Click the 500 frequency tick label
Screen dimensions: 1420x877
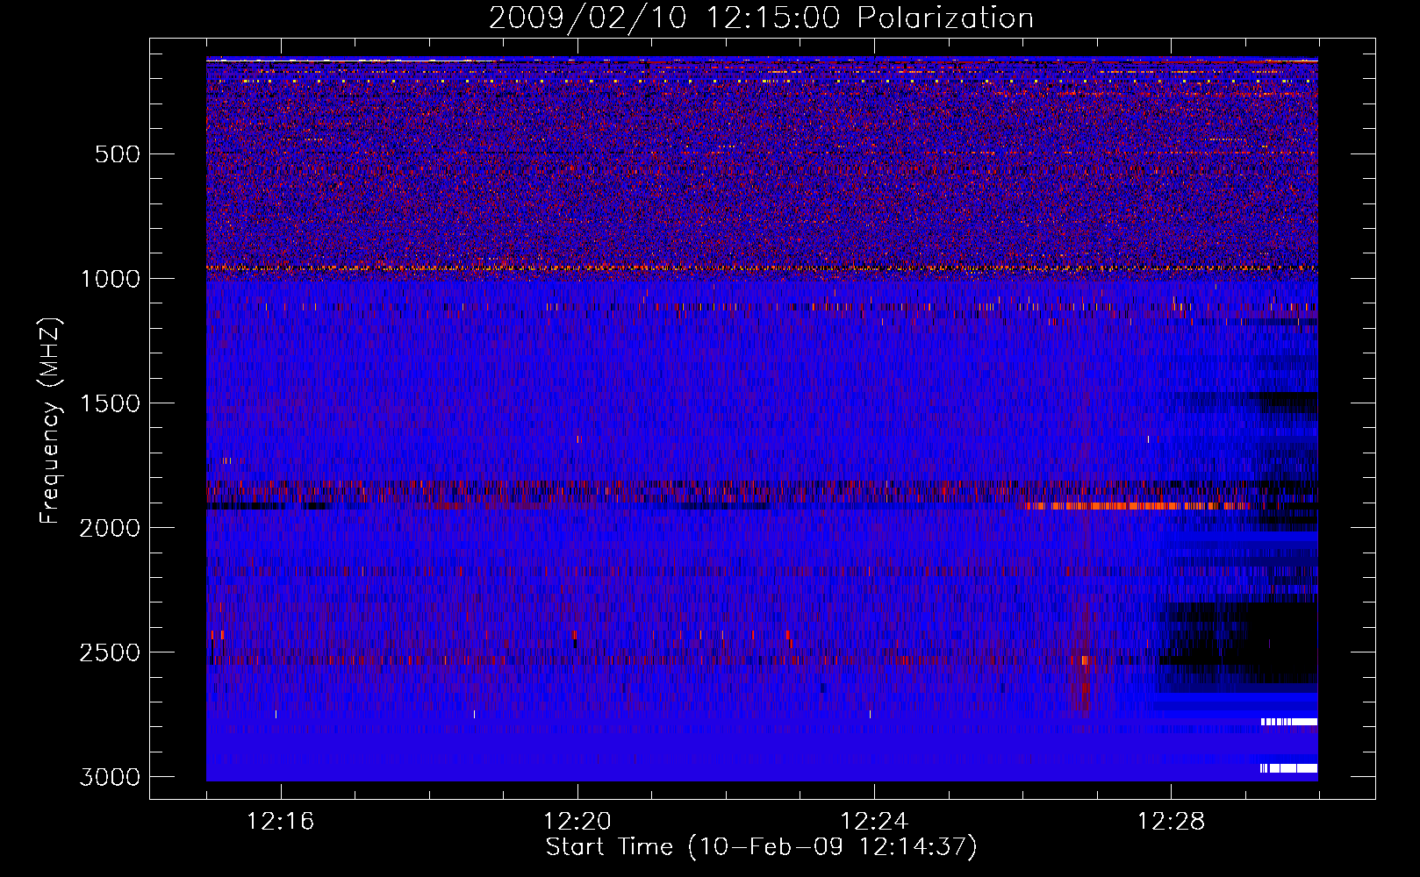point(118,154)
